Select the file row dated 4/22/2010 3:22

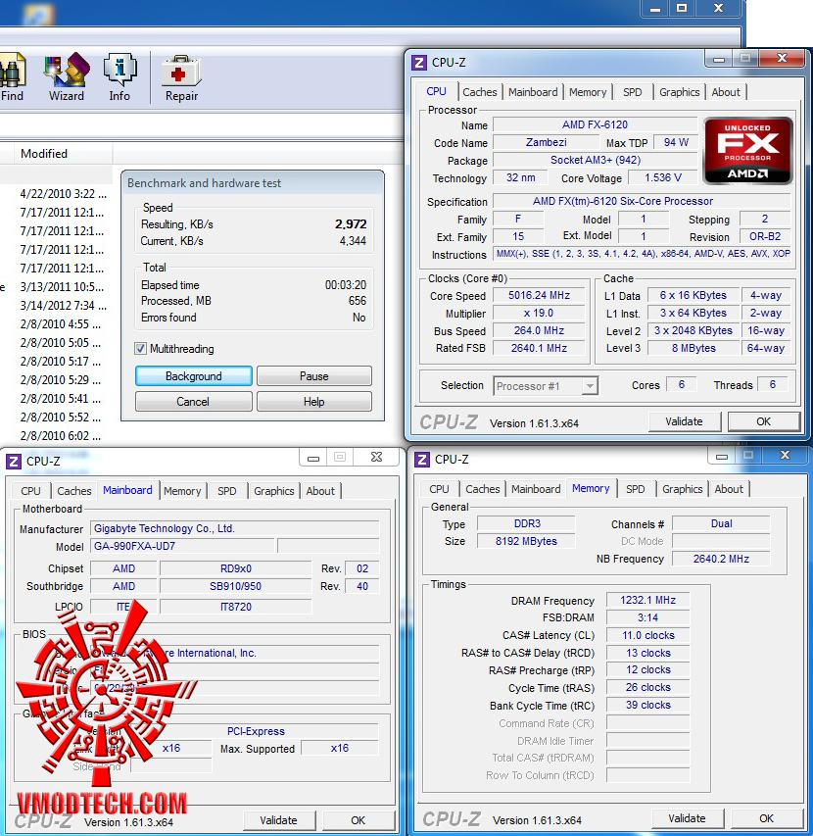tap(63, 194)
